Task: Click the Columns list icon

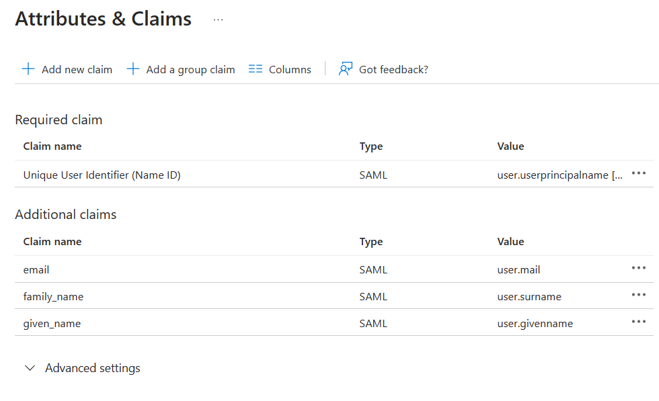Action: 256,69
